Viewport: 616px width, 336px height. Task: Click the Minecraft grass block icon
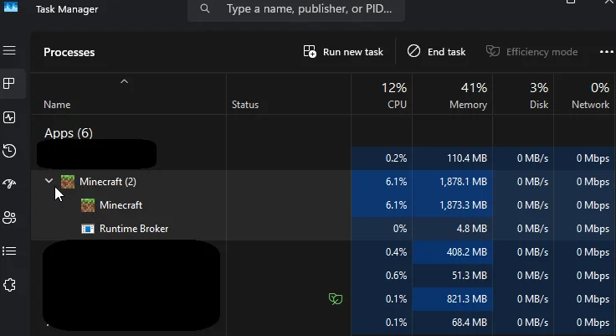tap(68, 182)
